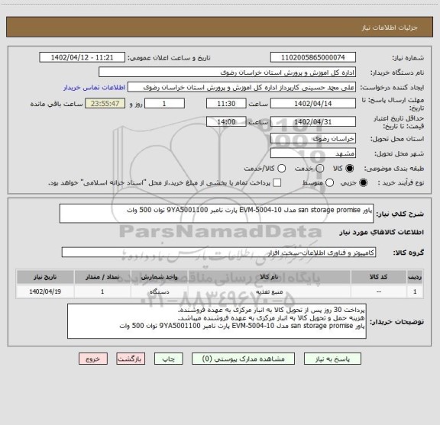Click the delivery city field مشهد
Screen dimensions: 440x425
coord(313,153)
